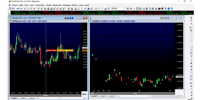Screen dimensions: 200x100
Task: Open the Desktop menu
Action: [x=75, y=5]
